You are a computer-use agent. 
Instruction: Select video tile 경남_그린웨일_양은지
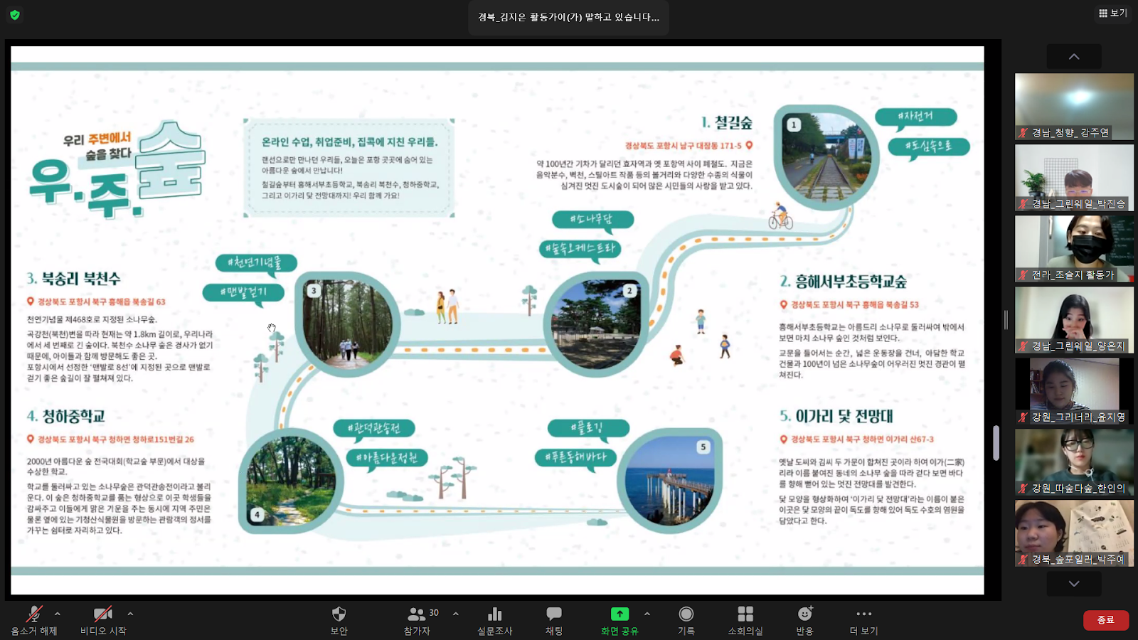click(x=1074, y=320)
